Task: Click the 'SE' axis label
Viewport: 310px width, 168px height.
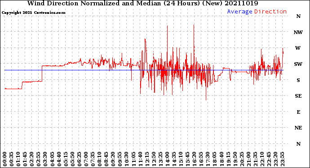Action: pos(298,96)
